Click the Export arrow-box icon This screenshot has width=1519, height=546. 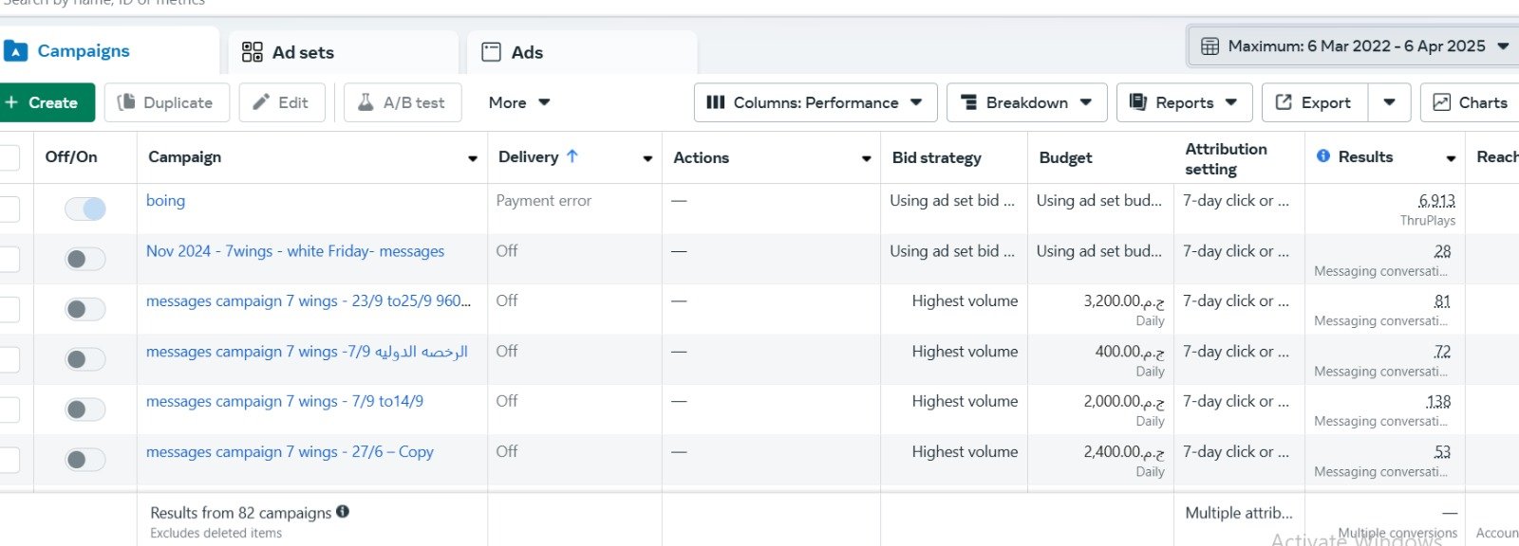point(1284,102)
